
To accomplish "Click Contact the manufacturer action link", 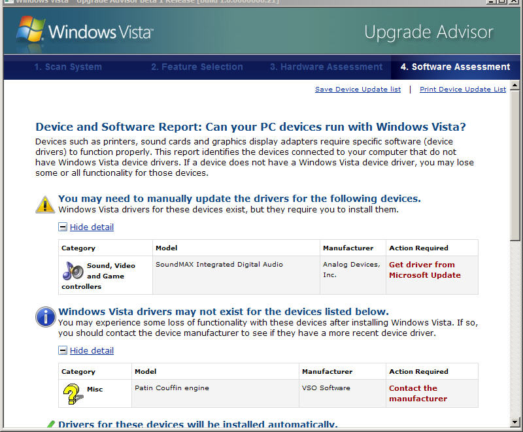I will tap(418, 393).
